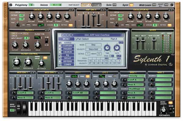Click the LFO 1 Rate knob
The image size is (183, 121).
coord(69,84)
